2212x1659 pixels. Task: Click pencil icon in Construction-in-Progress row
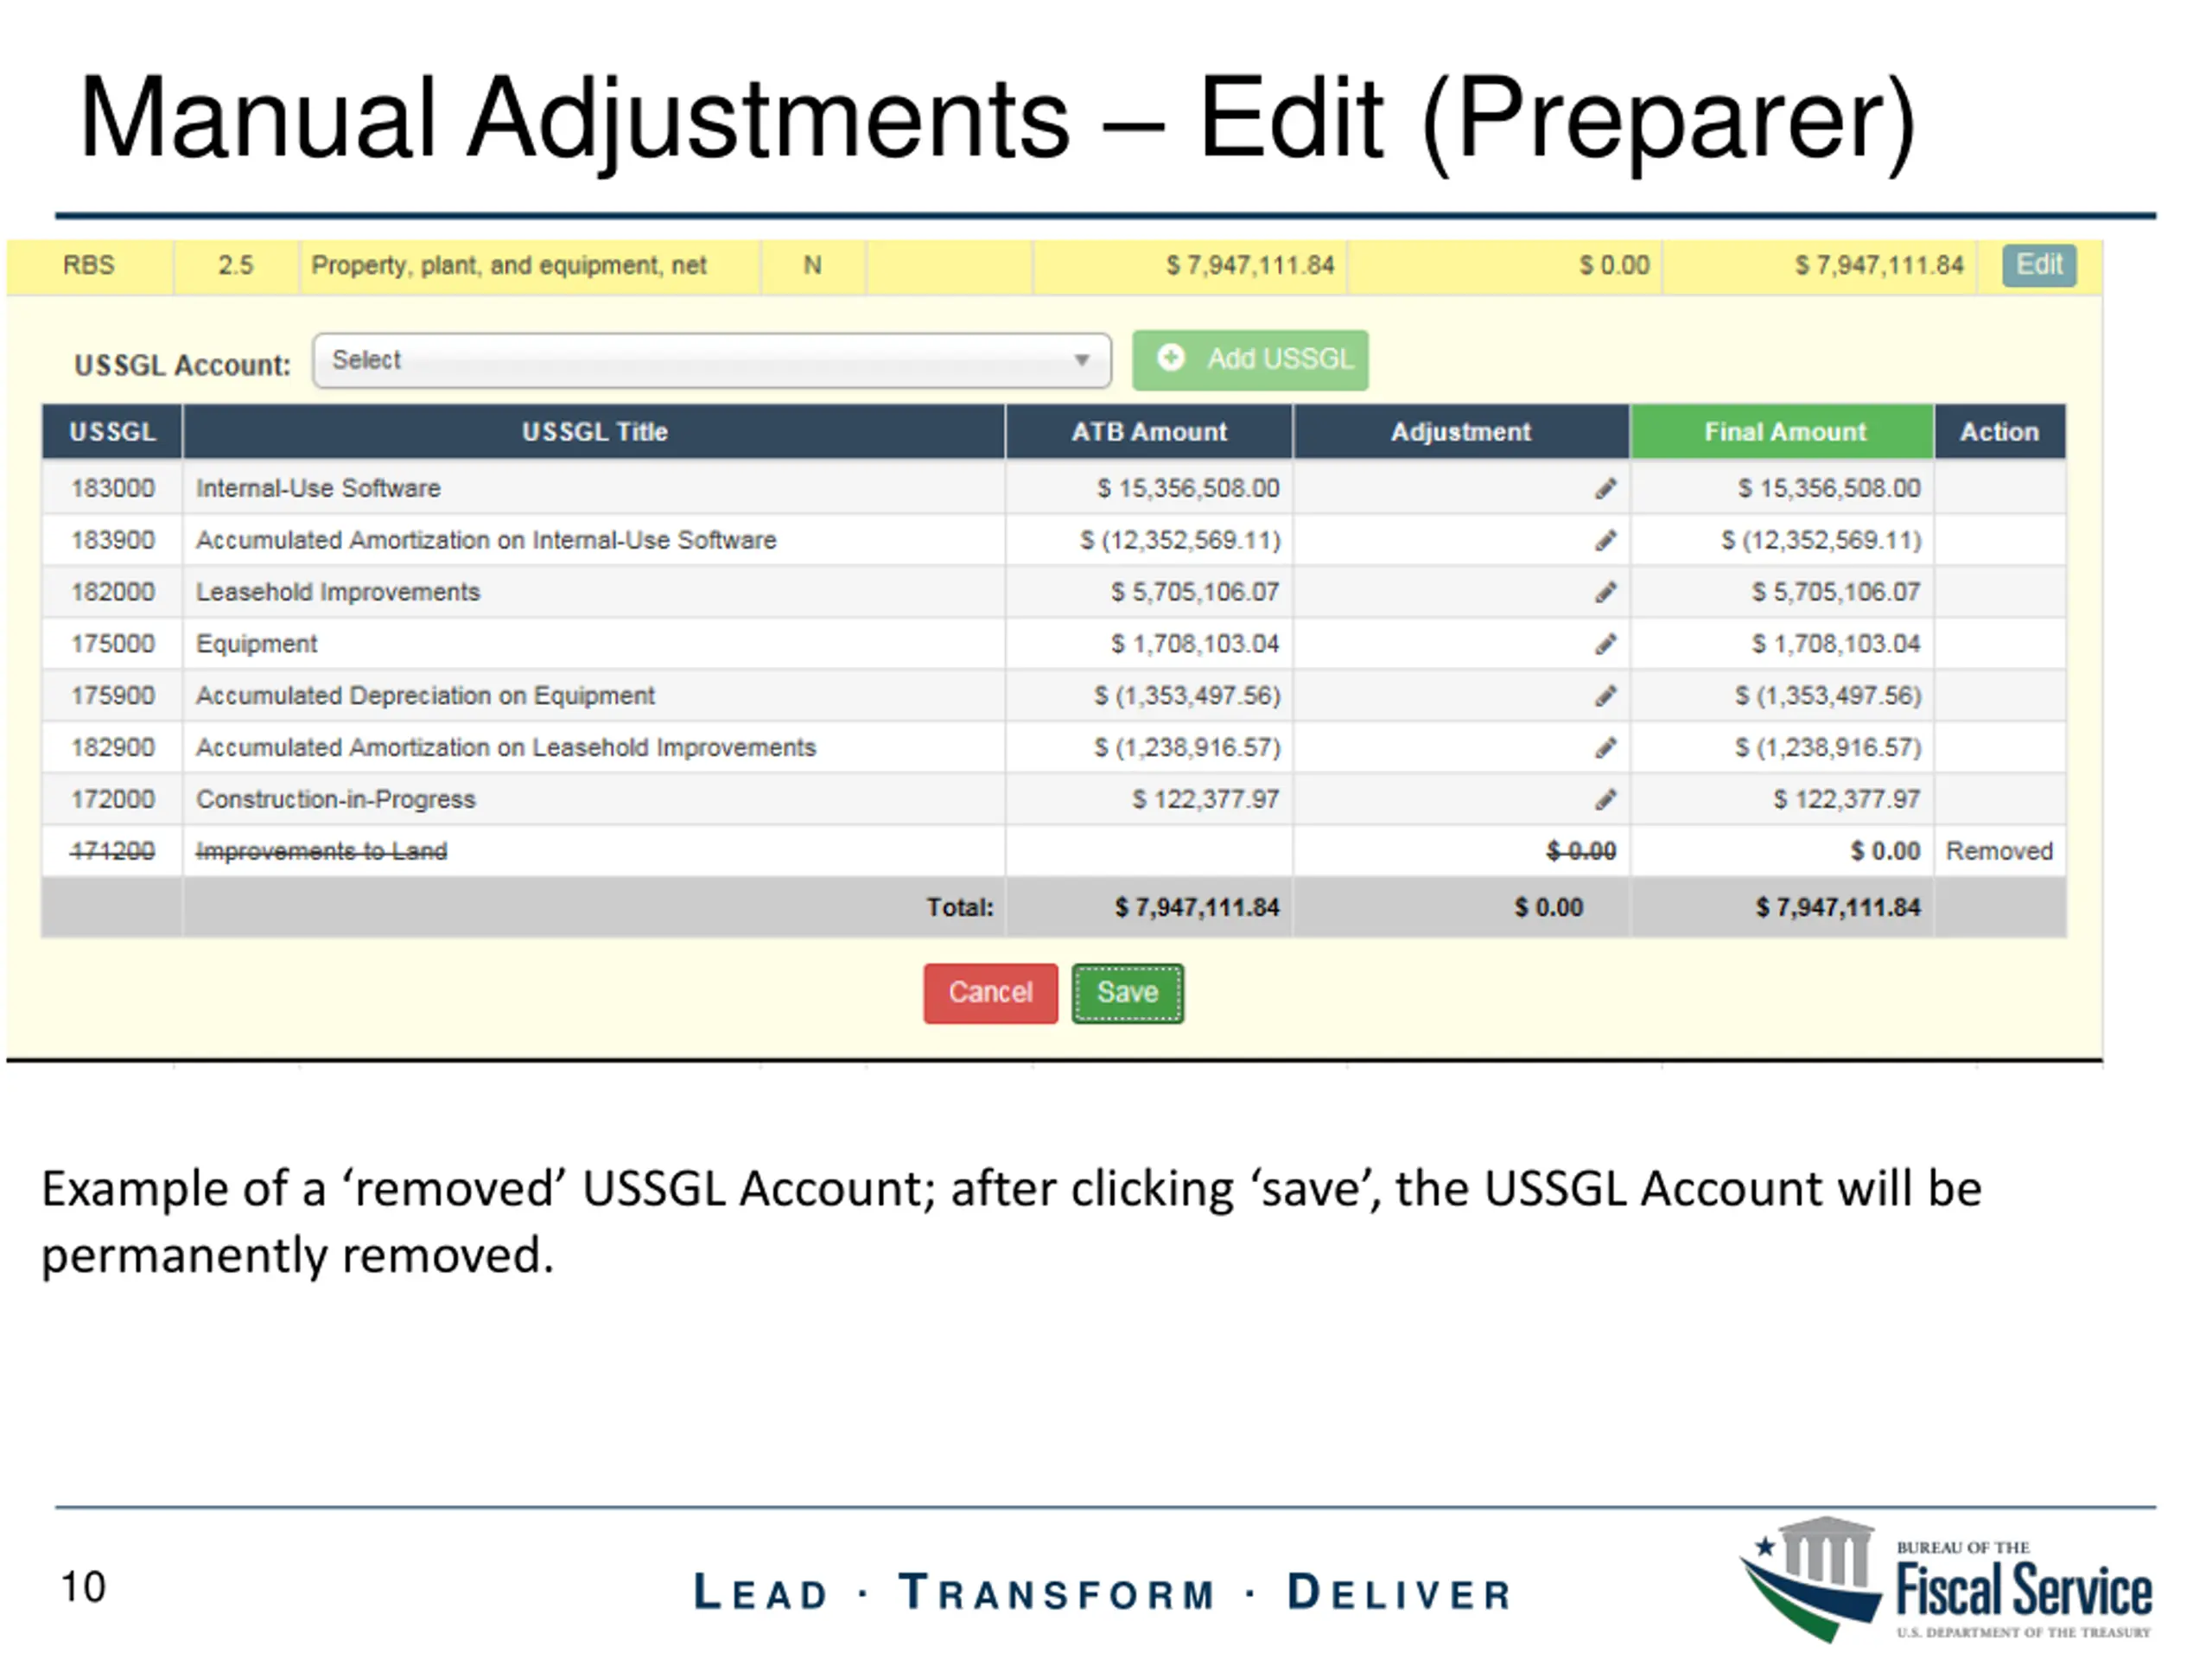click(1605, 800)
